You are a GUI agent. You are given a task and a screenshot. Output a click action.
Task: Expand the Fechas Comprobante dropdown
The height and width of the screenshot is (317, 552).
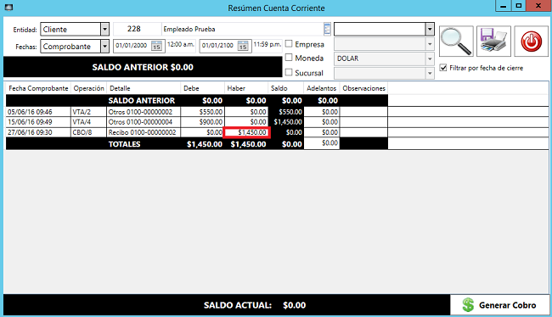click(x=104, y=47)
